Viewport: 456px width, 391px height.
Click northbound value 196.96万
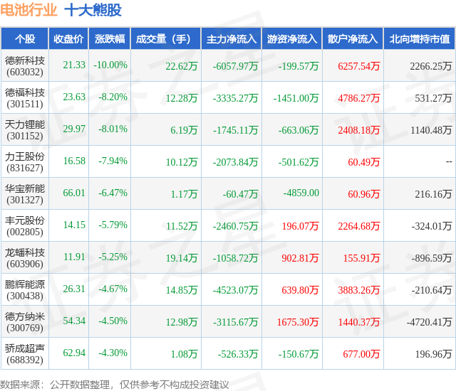coord(433,354)
